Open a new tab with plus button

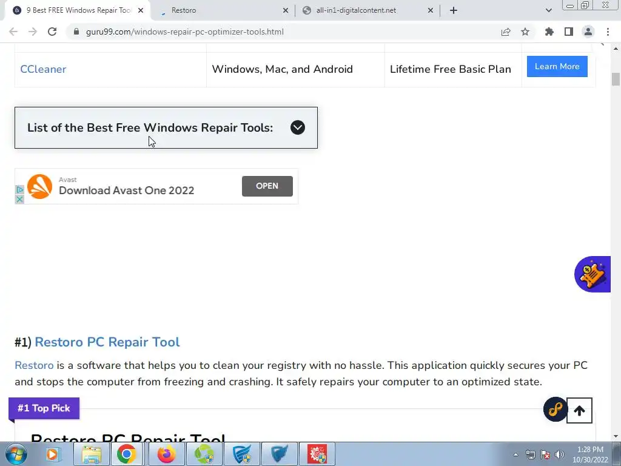[454, 10]
